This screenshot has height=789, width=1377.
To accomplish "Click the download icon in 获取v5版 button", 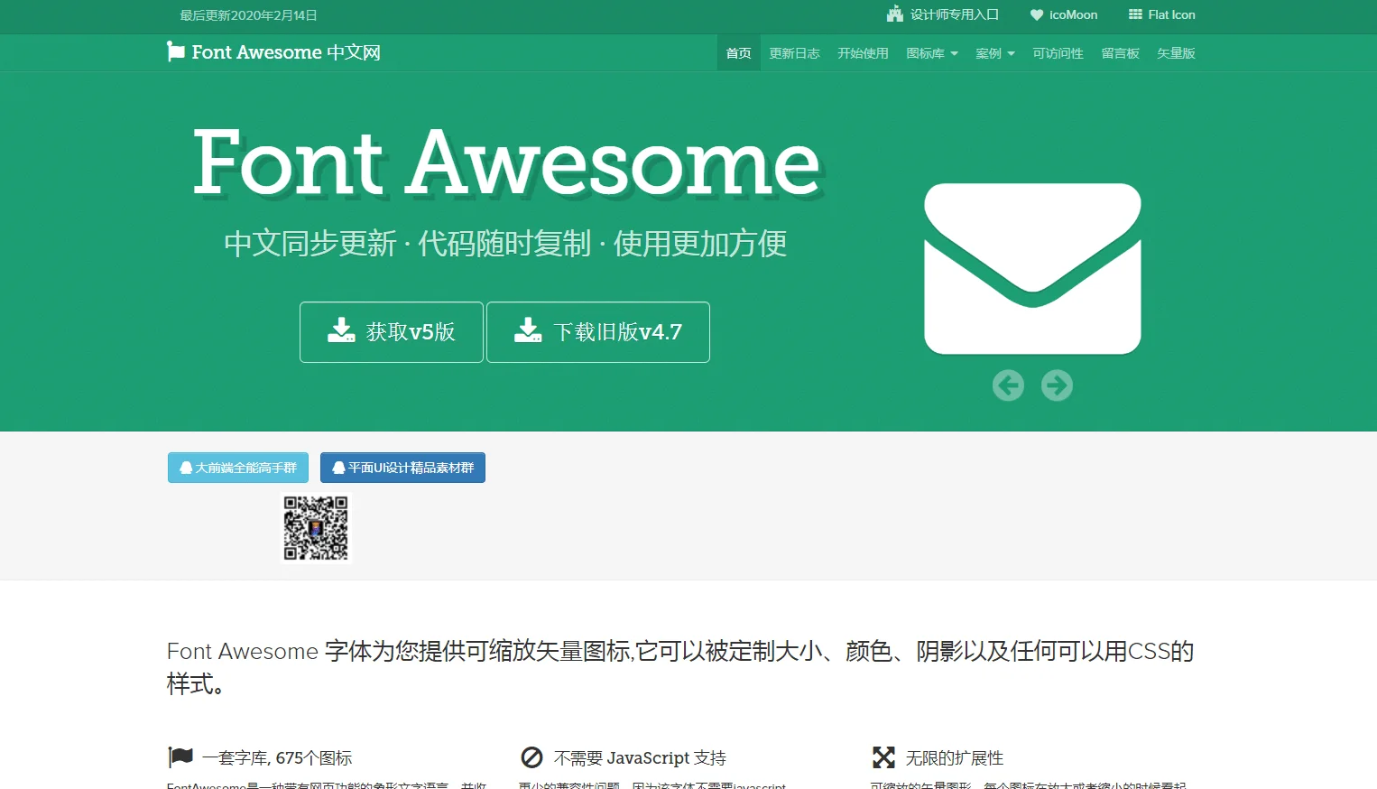I will tap(341, 330).
